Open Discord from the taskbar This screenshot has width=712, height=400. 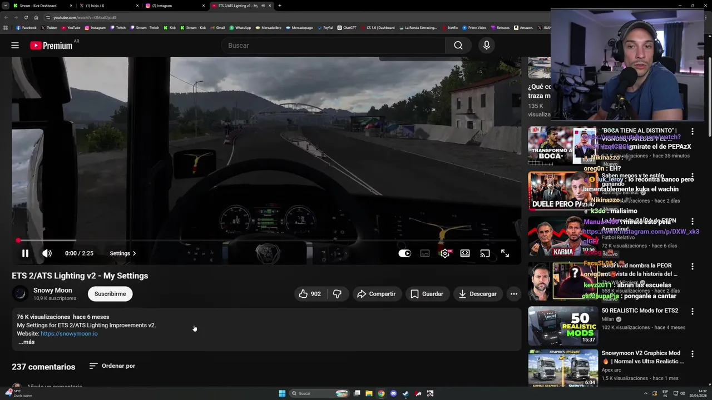tap(393, 393)
